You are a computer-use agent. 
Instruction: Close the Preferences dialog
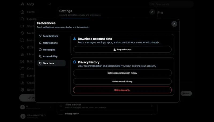coord(174,24)
